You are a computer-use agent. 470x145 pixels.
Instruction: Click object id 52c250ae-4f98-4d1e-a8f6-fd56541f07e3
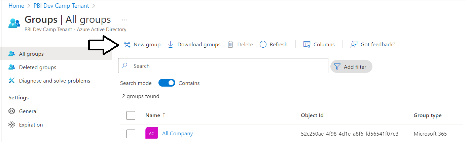tap(350, 134)
